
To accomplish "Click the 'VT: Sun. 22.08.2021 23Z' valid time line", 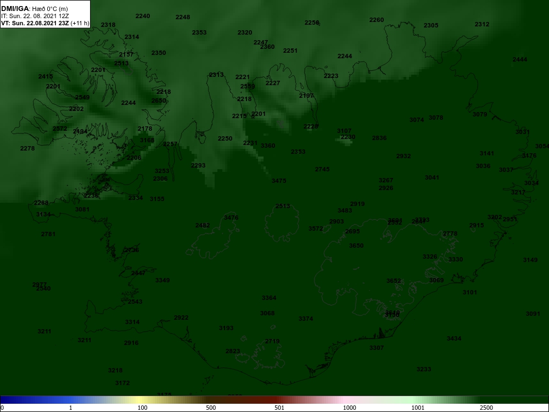I will click(35, 24).
